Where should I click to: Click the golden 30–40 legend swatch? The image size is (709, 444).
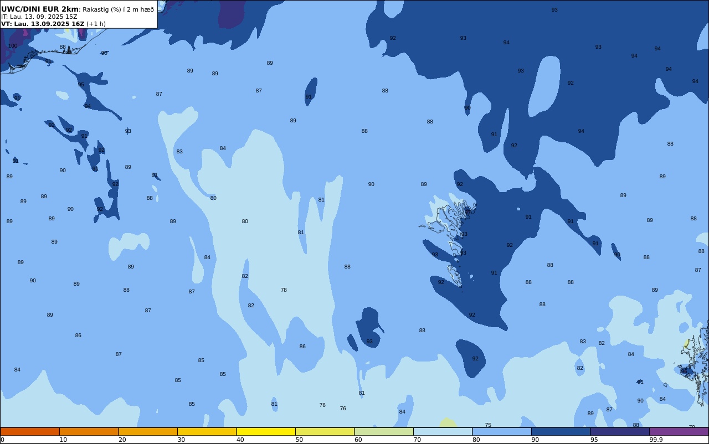coord(207,431)
